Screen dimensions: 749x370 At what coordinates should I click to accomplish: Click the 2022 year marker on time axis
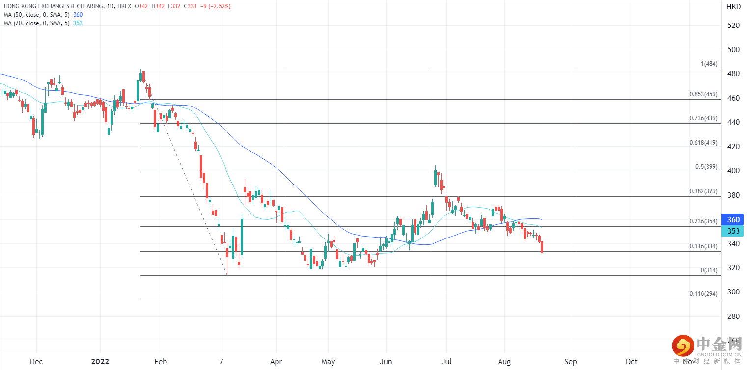point(101,362)
